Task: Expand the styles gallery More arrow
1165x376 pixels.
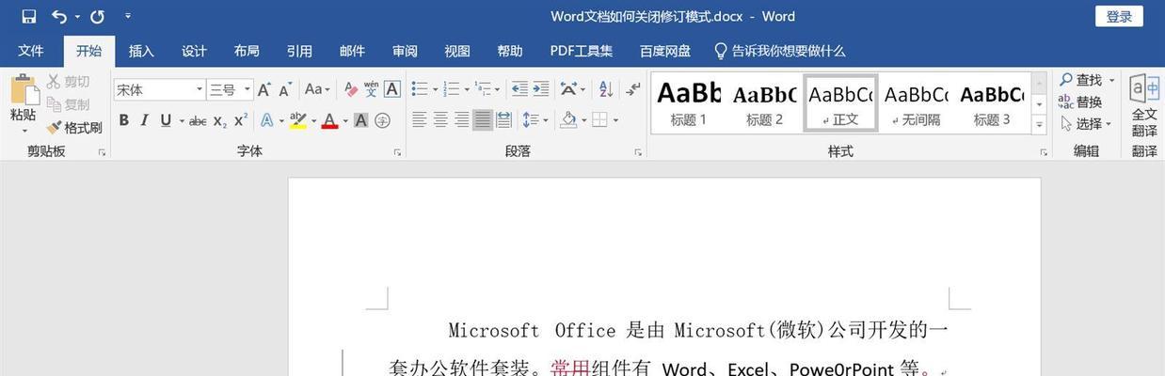Action: 1040,124
